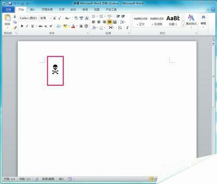Click the Enclose Characters icon

coord(86,26)
